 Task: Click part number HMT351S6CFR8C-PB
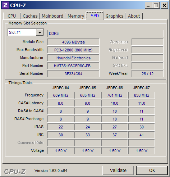tap(73, 66)
